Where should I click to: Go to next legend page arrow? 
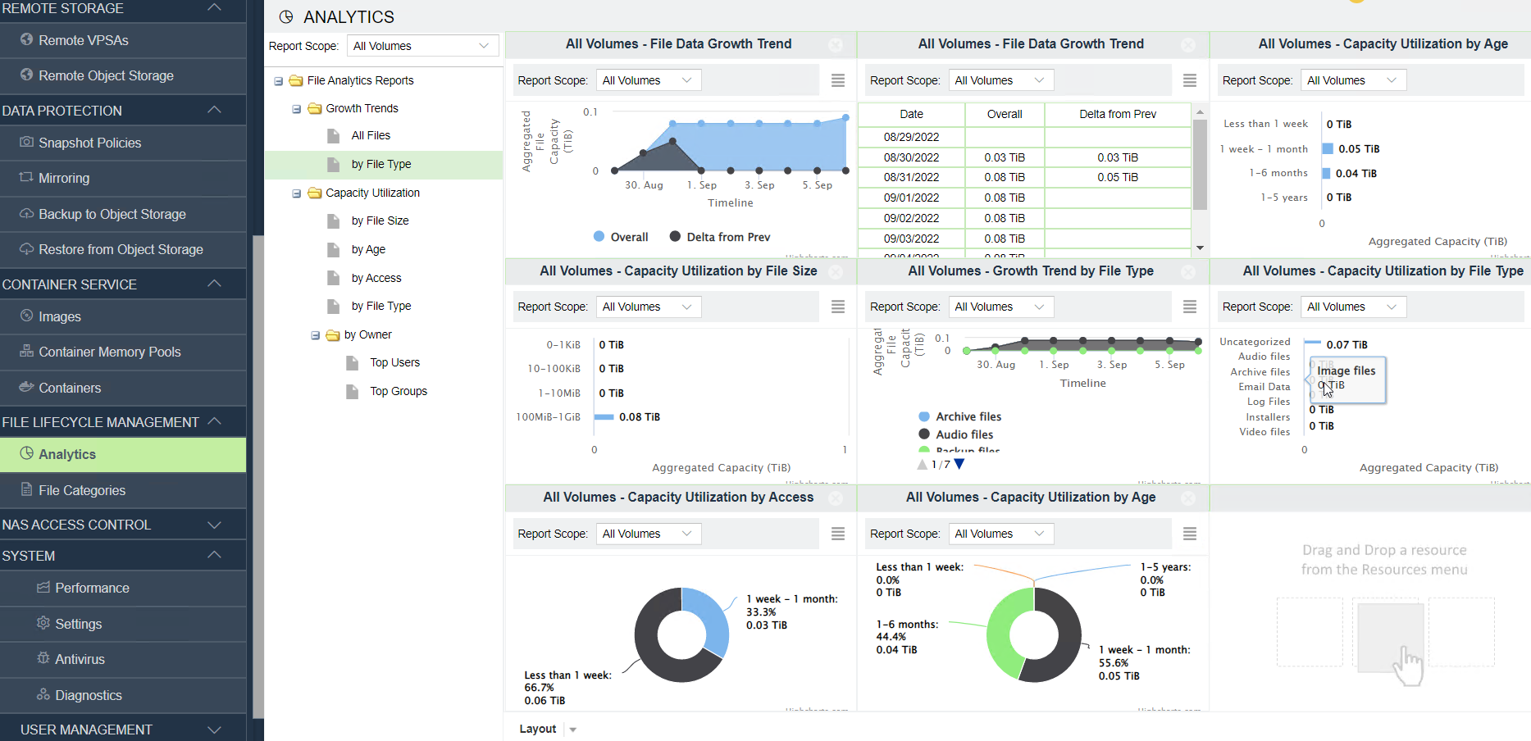pos(959,464)
